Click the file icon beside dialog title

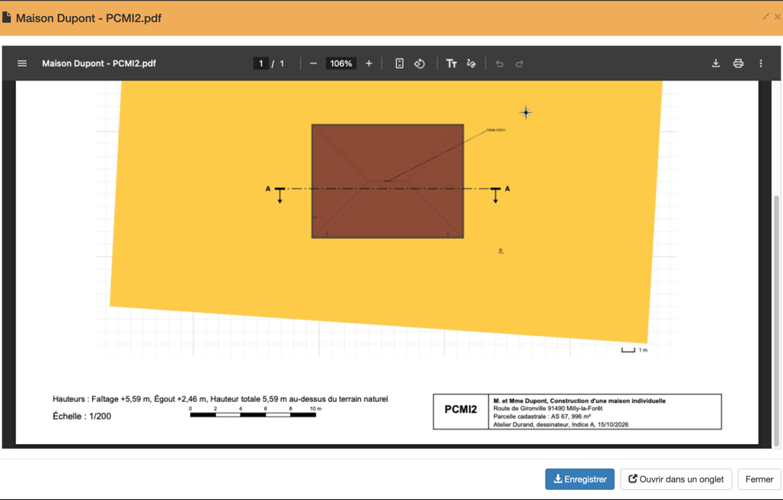pyautogui.click(x=6, y=18)
